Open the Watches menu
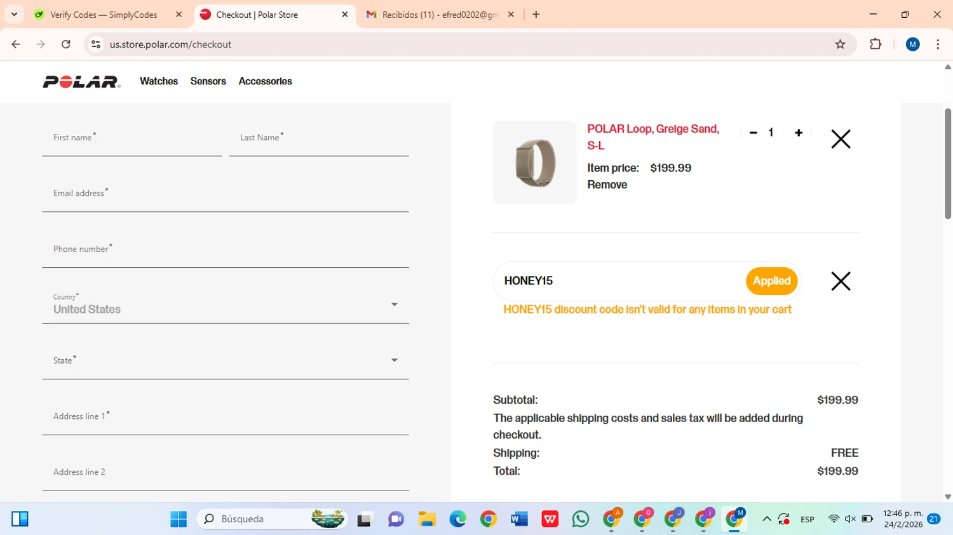The height and width of the screenshot is (535, 953). [x=159, y=81]
